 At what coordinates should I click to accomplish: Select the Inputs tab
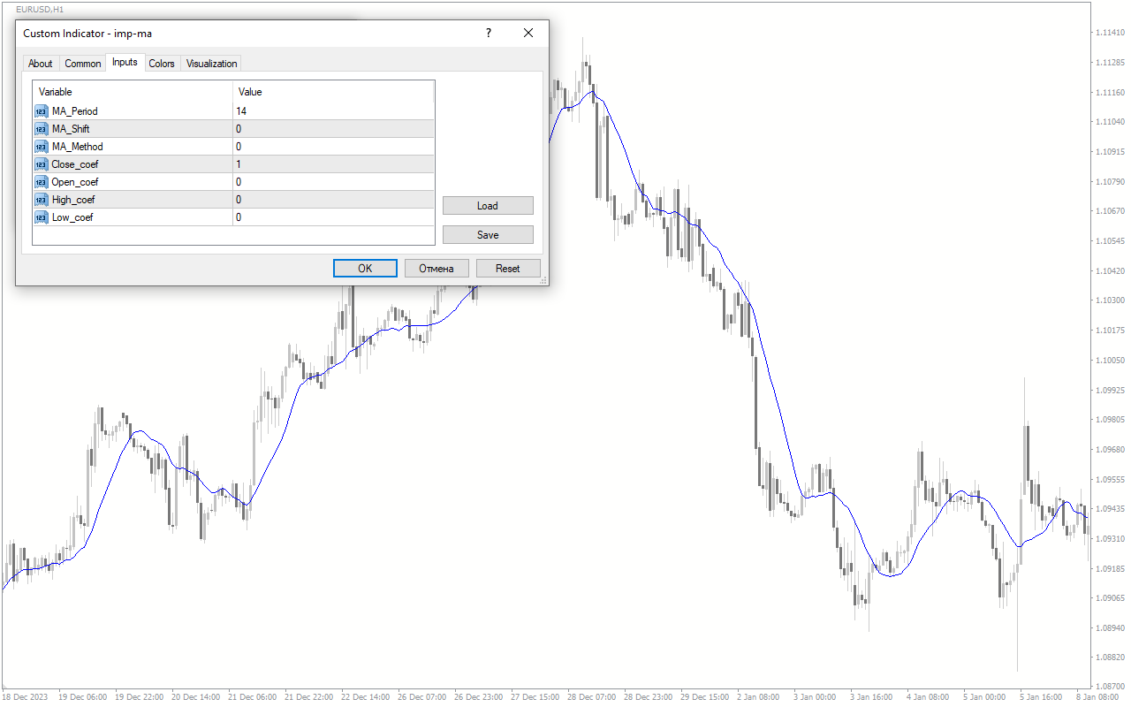[x=125, y=63]
